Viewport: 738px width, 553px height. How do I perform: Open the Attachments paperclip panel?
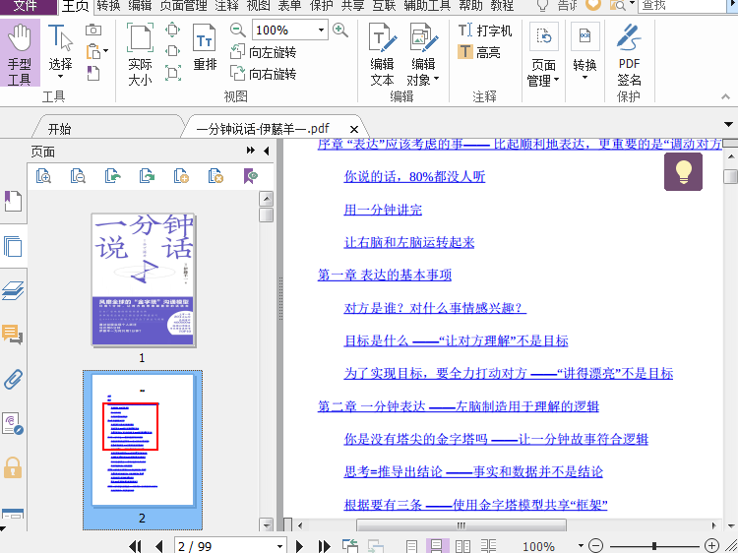pyautogui.click(x=13, y=379)
